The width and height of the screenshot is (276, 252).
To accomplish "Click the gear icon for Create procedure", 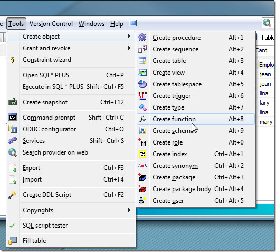I will pyautogui.click(x=142, y=38).
